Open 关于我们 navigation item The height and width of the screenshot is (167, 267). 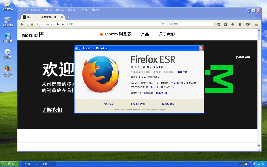click(x=167, y=34)
